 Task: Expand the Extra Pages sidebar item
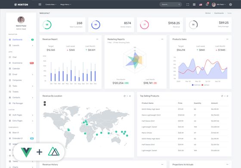(21, 121)
